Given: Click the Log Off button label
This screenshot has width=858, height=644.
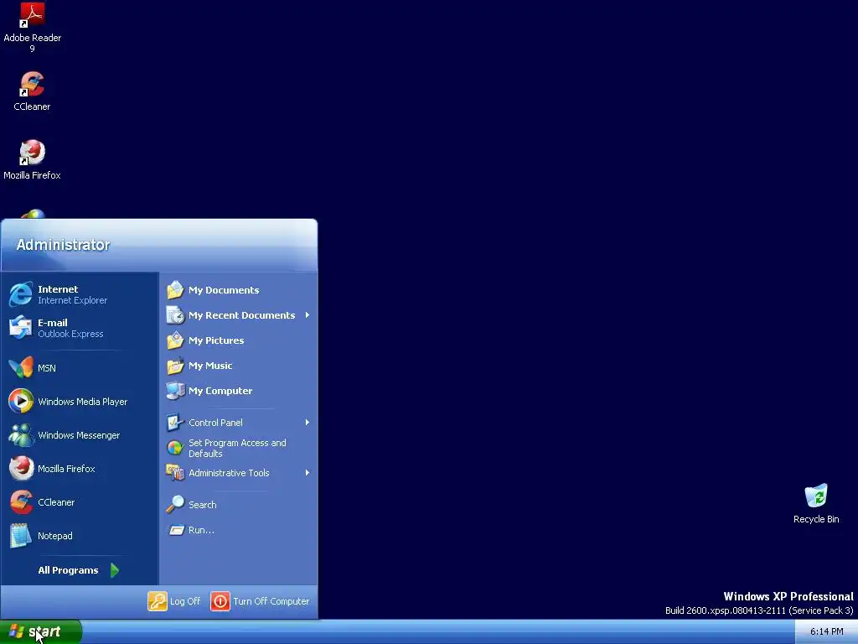Looking at the screenshot, I should pos(185,600).
